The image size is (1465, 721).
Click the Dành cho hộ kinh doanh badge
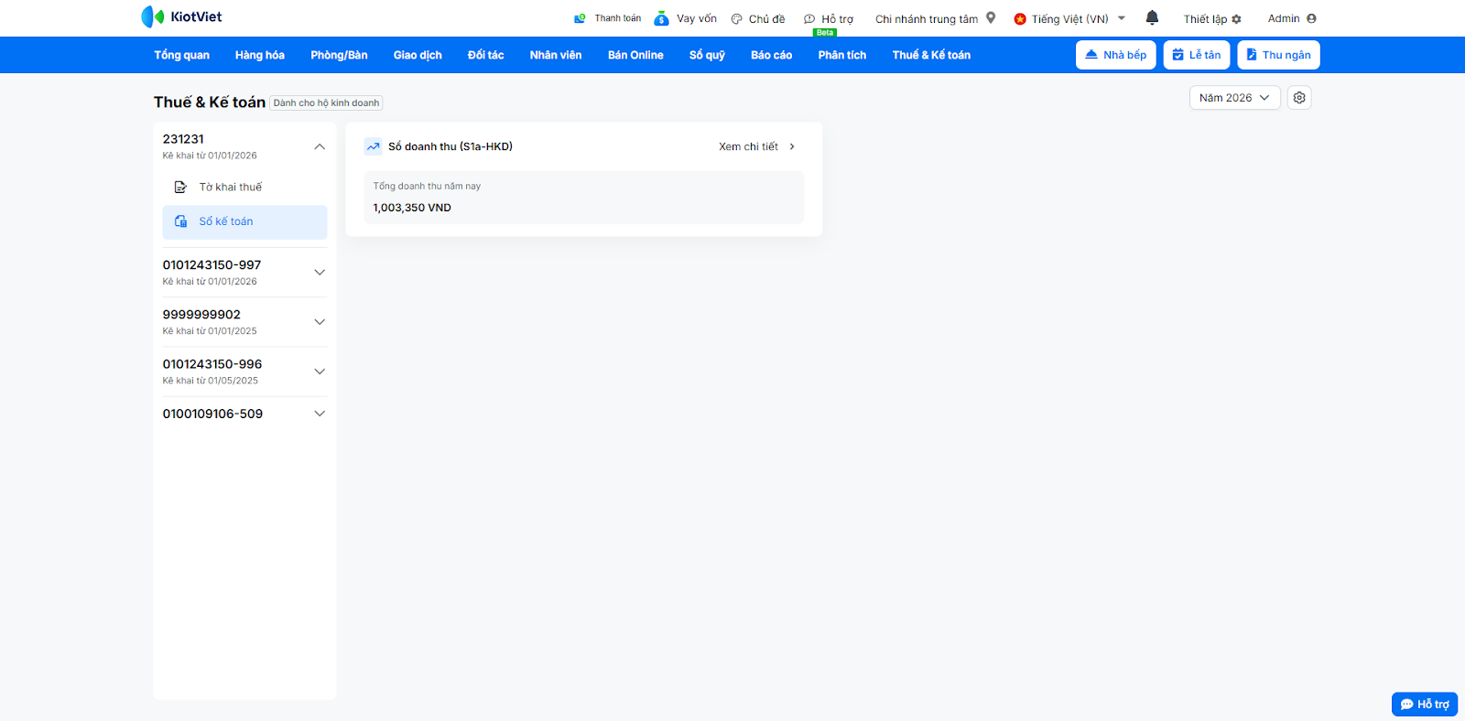click(x=326, y=102)
